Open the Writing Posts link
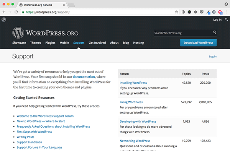This screenshot has height=151, width=230. tap(25, 137)
